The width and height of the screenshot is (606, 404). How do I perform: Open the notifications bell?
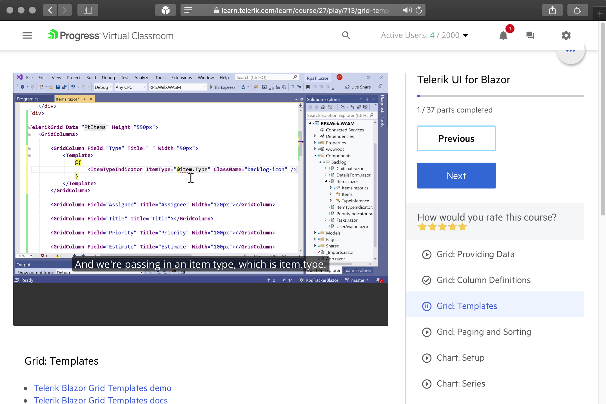(x=503, y=35)
